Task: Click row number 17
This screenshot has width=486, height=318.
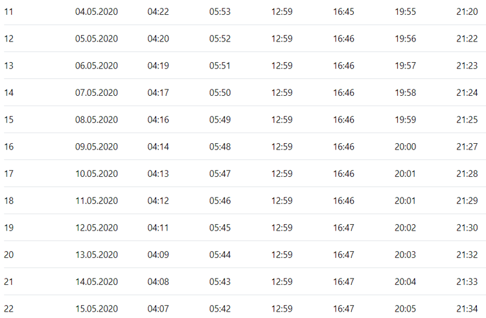Action: point(8,174)
